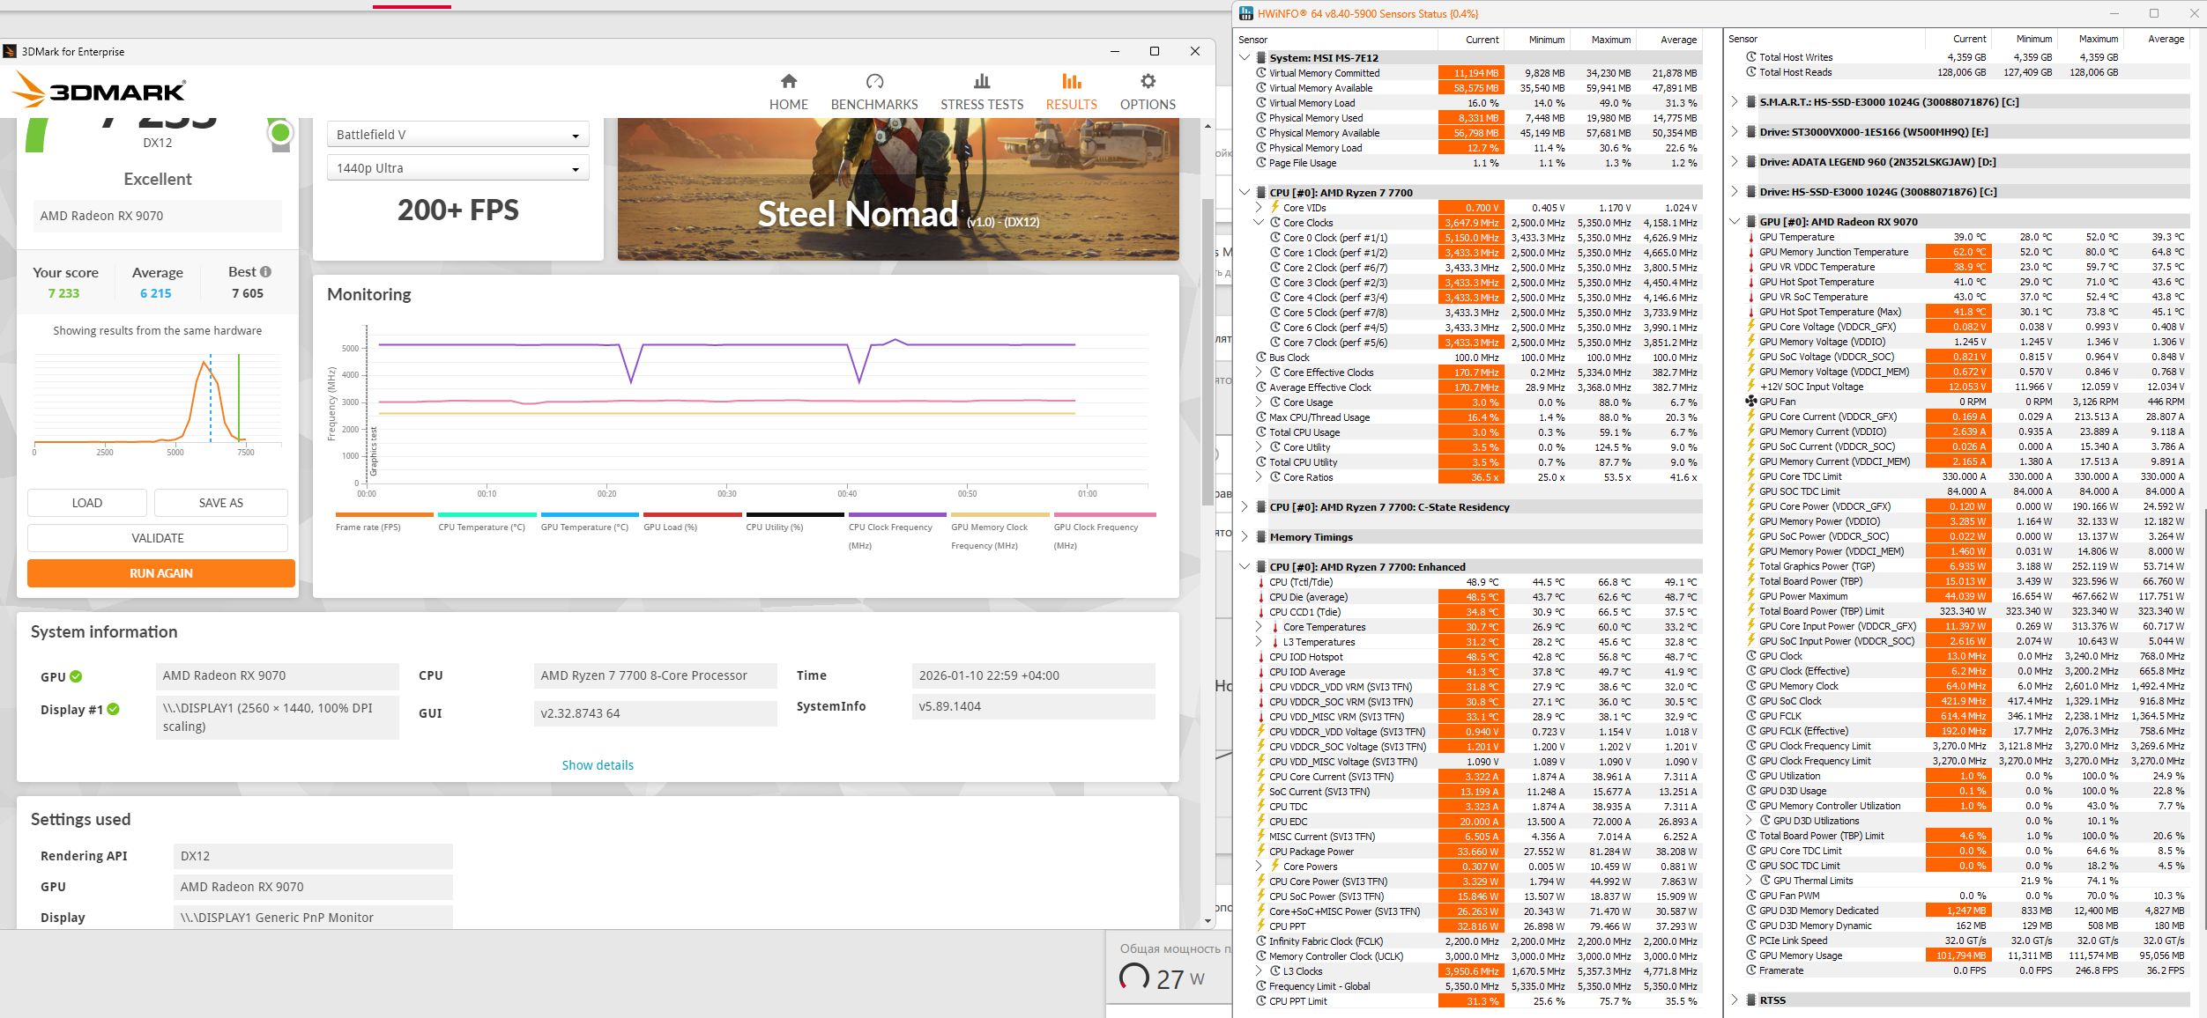Click the Best score info icon
Image resolution: width=2207 pixels, height=1018 pixels.
tap(265, 272)
